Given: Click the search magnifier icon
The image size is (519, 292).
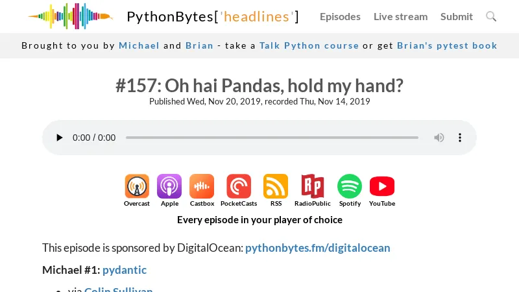Looking at the screenshot, I should pos(491,16).
